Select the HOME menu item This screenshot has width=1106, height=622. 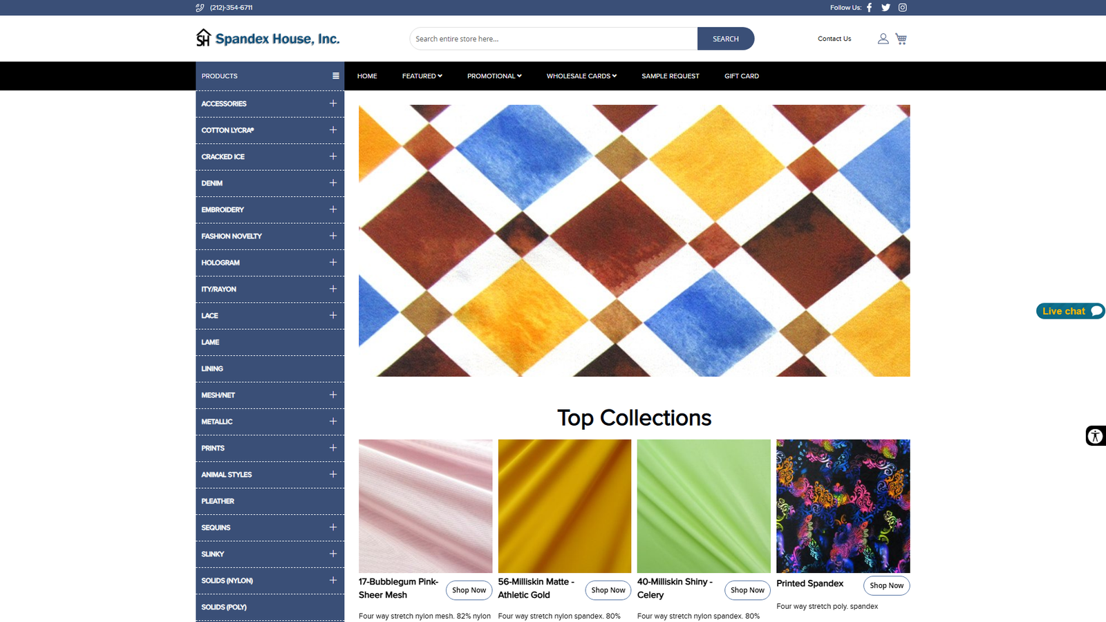coord(367,76)
